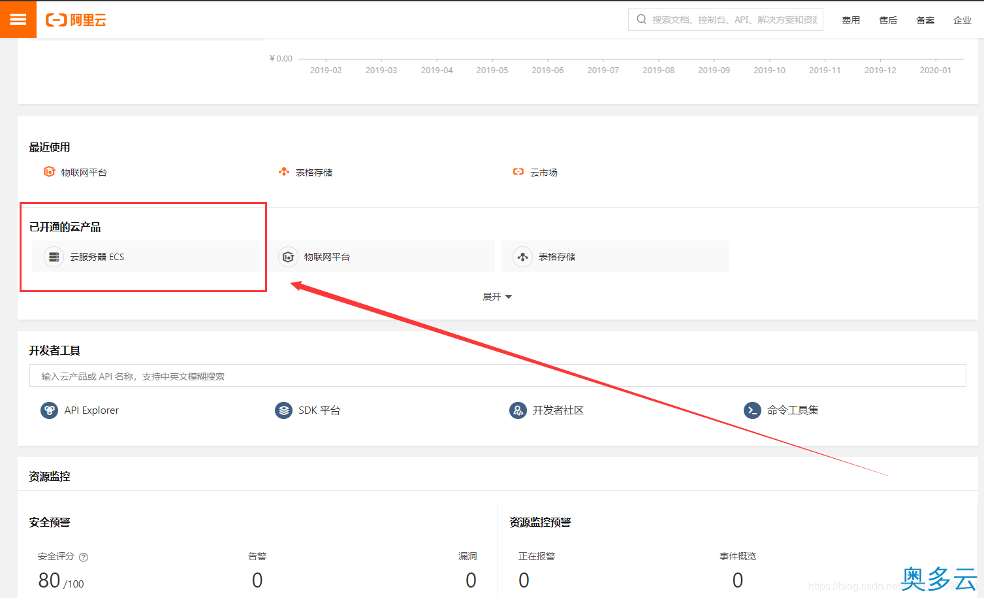Click the 最近使用 heading
The image size is (984, 598).
click(50, 147)
